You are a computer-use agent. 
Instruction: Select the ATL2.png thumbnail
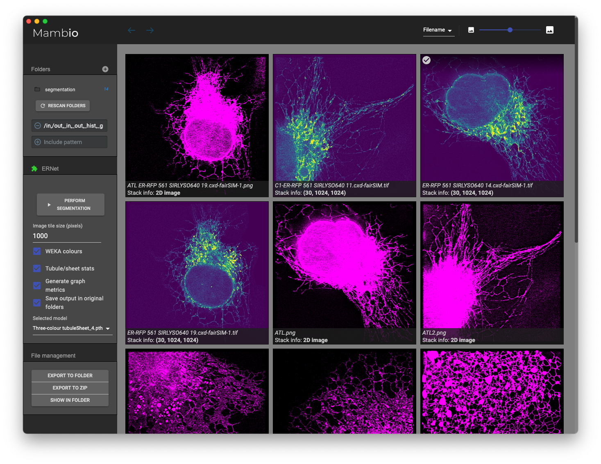click(x=492, y=273)
